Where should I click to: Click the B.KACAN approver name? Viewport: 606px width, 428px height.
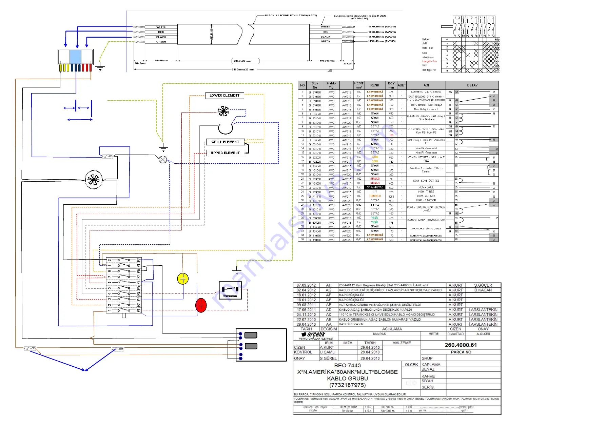tap(483, 290)
